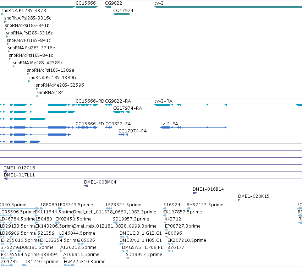This screenshot has width=302, height=267.
Task: Select Dmel_neb_011338_0669_1983.3prime label
Action: 115,212
